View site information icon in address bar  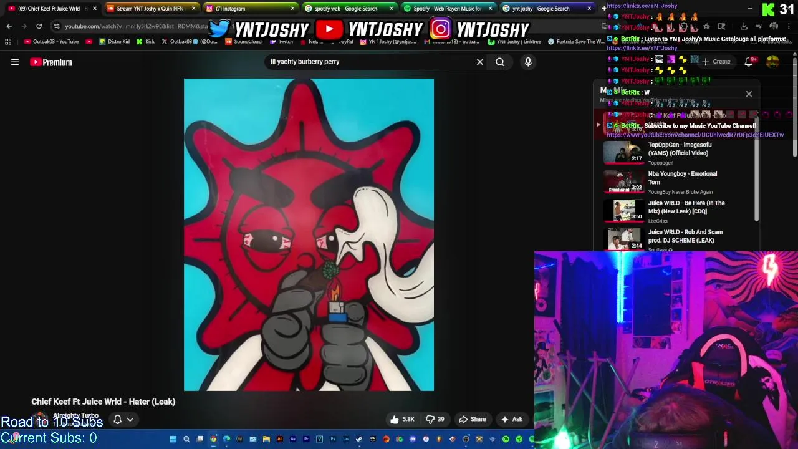57,26
